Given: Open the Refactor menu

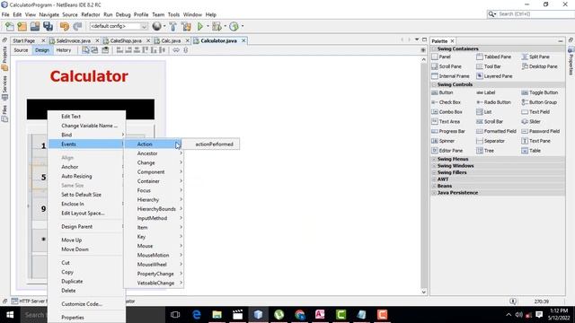Looking at the screenshot, I should tap(90, 14).
